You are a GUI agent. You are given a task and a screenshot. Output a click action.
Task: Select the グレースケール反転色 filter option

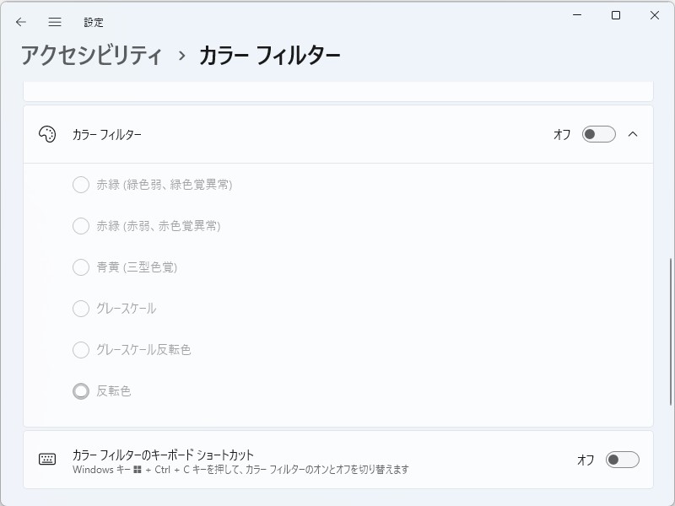81,350
